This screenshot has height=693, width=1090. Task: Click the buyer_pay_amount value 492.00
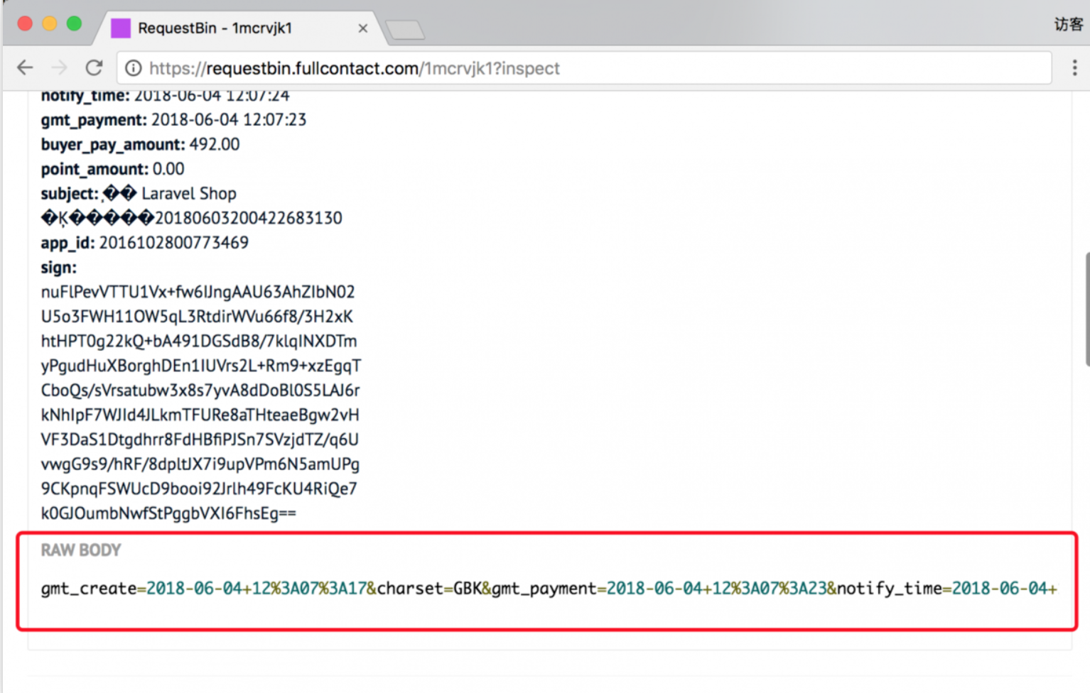click(215, 144)
